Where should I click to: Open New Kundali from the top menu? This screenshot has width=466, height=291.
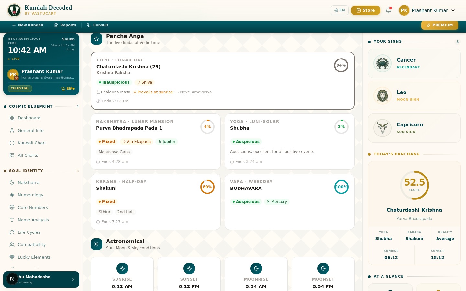click(28, 25)
